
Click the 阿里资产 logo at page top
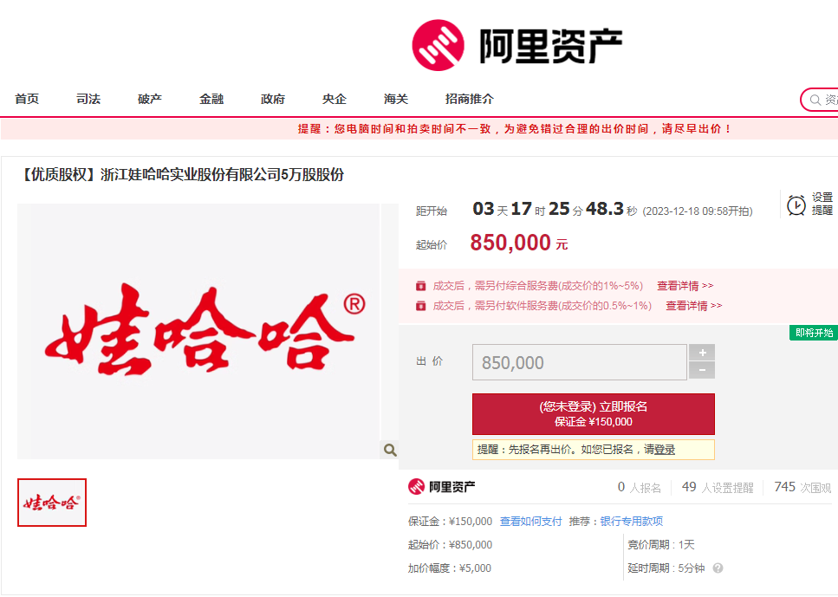516,45
